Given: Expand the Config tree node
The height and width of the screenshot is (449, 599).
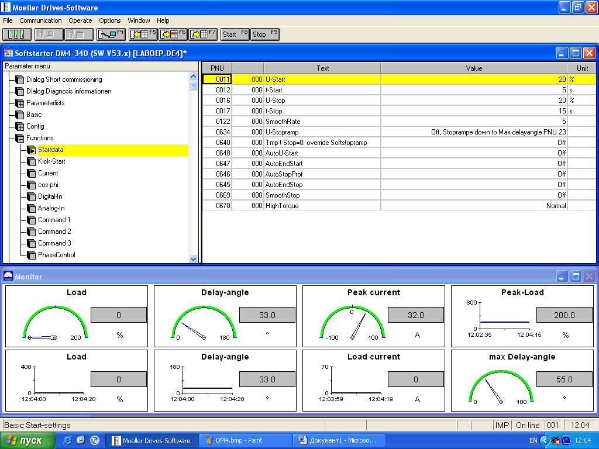Looking at the screenshot, I should (19, 126).
